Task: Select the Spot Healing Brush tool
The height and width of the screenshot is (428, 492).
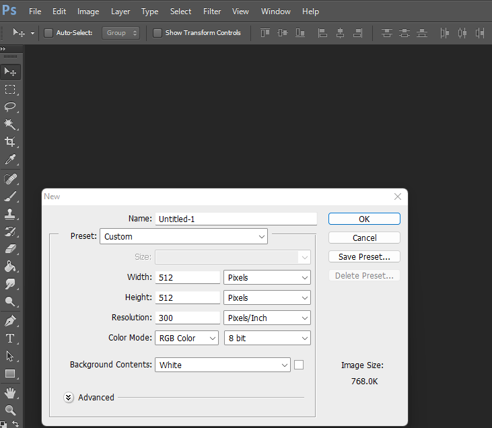Action: [x=10, y=179]
